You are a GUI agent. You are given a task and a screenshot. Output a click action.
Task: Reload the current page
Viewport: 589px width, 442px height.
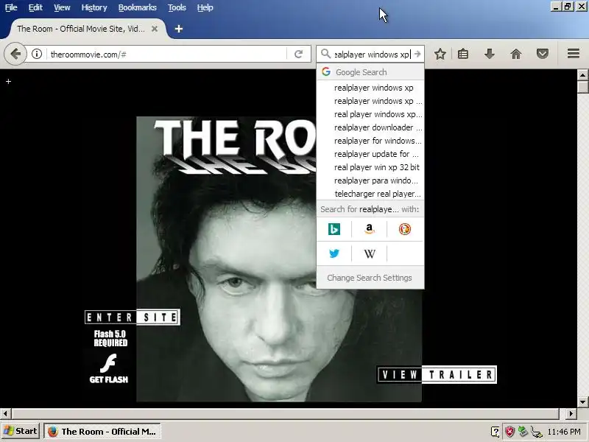[x=298, y=54]
